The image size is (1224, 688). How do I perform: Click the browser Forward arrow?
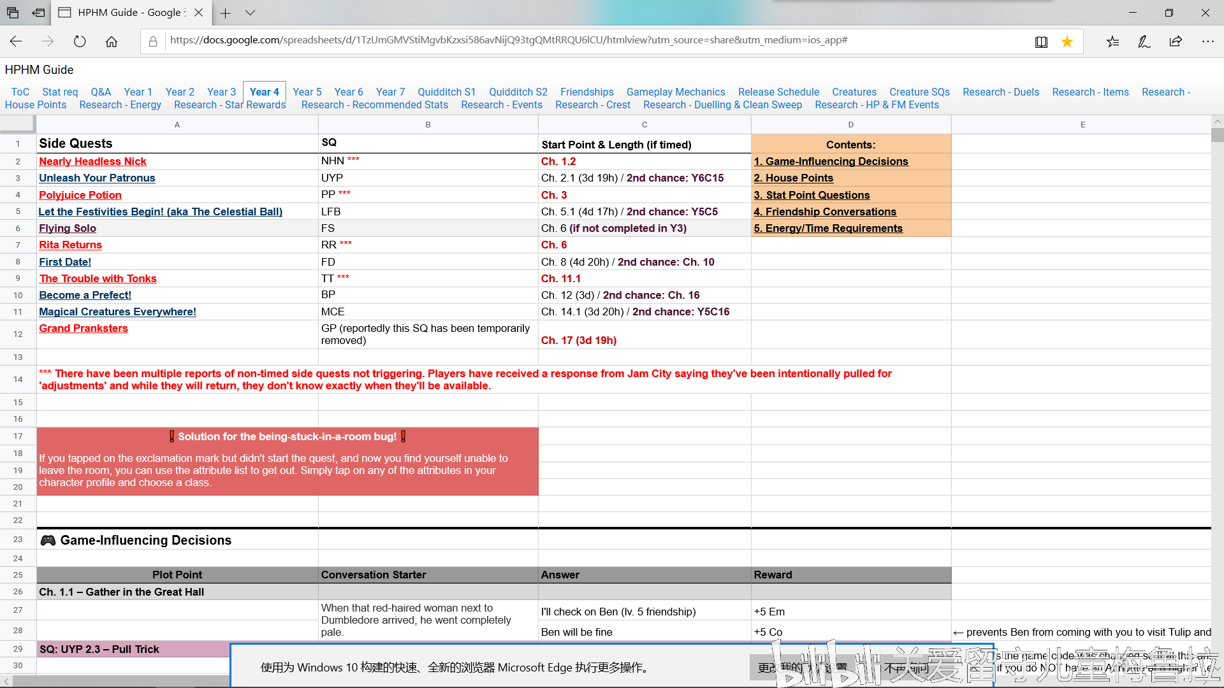click(48, 41)
